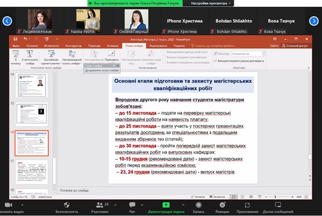Viewport: 322px width, 216px height.
Task: Start slide show from current slide
Action: click(30, 54)
